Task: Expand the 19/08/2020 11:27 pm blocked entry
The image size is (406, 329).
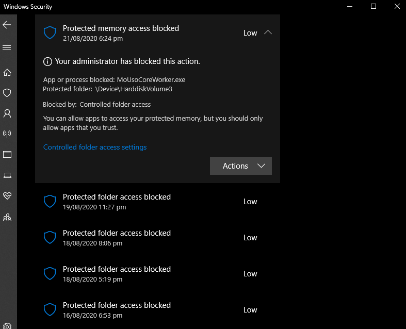Action: pyautogui.click(x=157, y=202)
